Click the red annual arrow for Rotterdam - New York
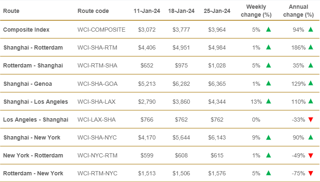Screen dimensions: 320x182 310,173
